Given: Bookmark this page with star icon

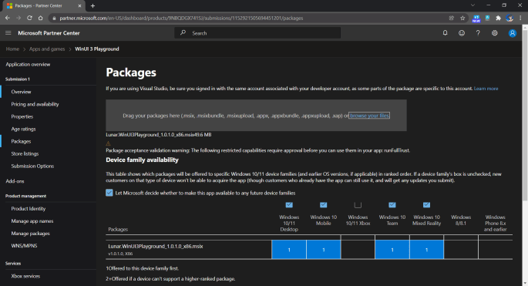Looking at the screenshot, I should pyautogui.click(x=462, y=19).
